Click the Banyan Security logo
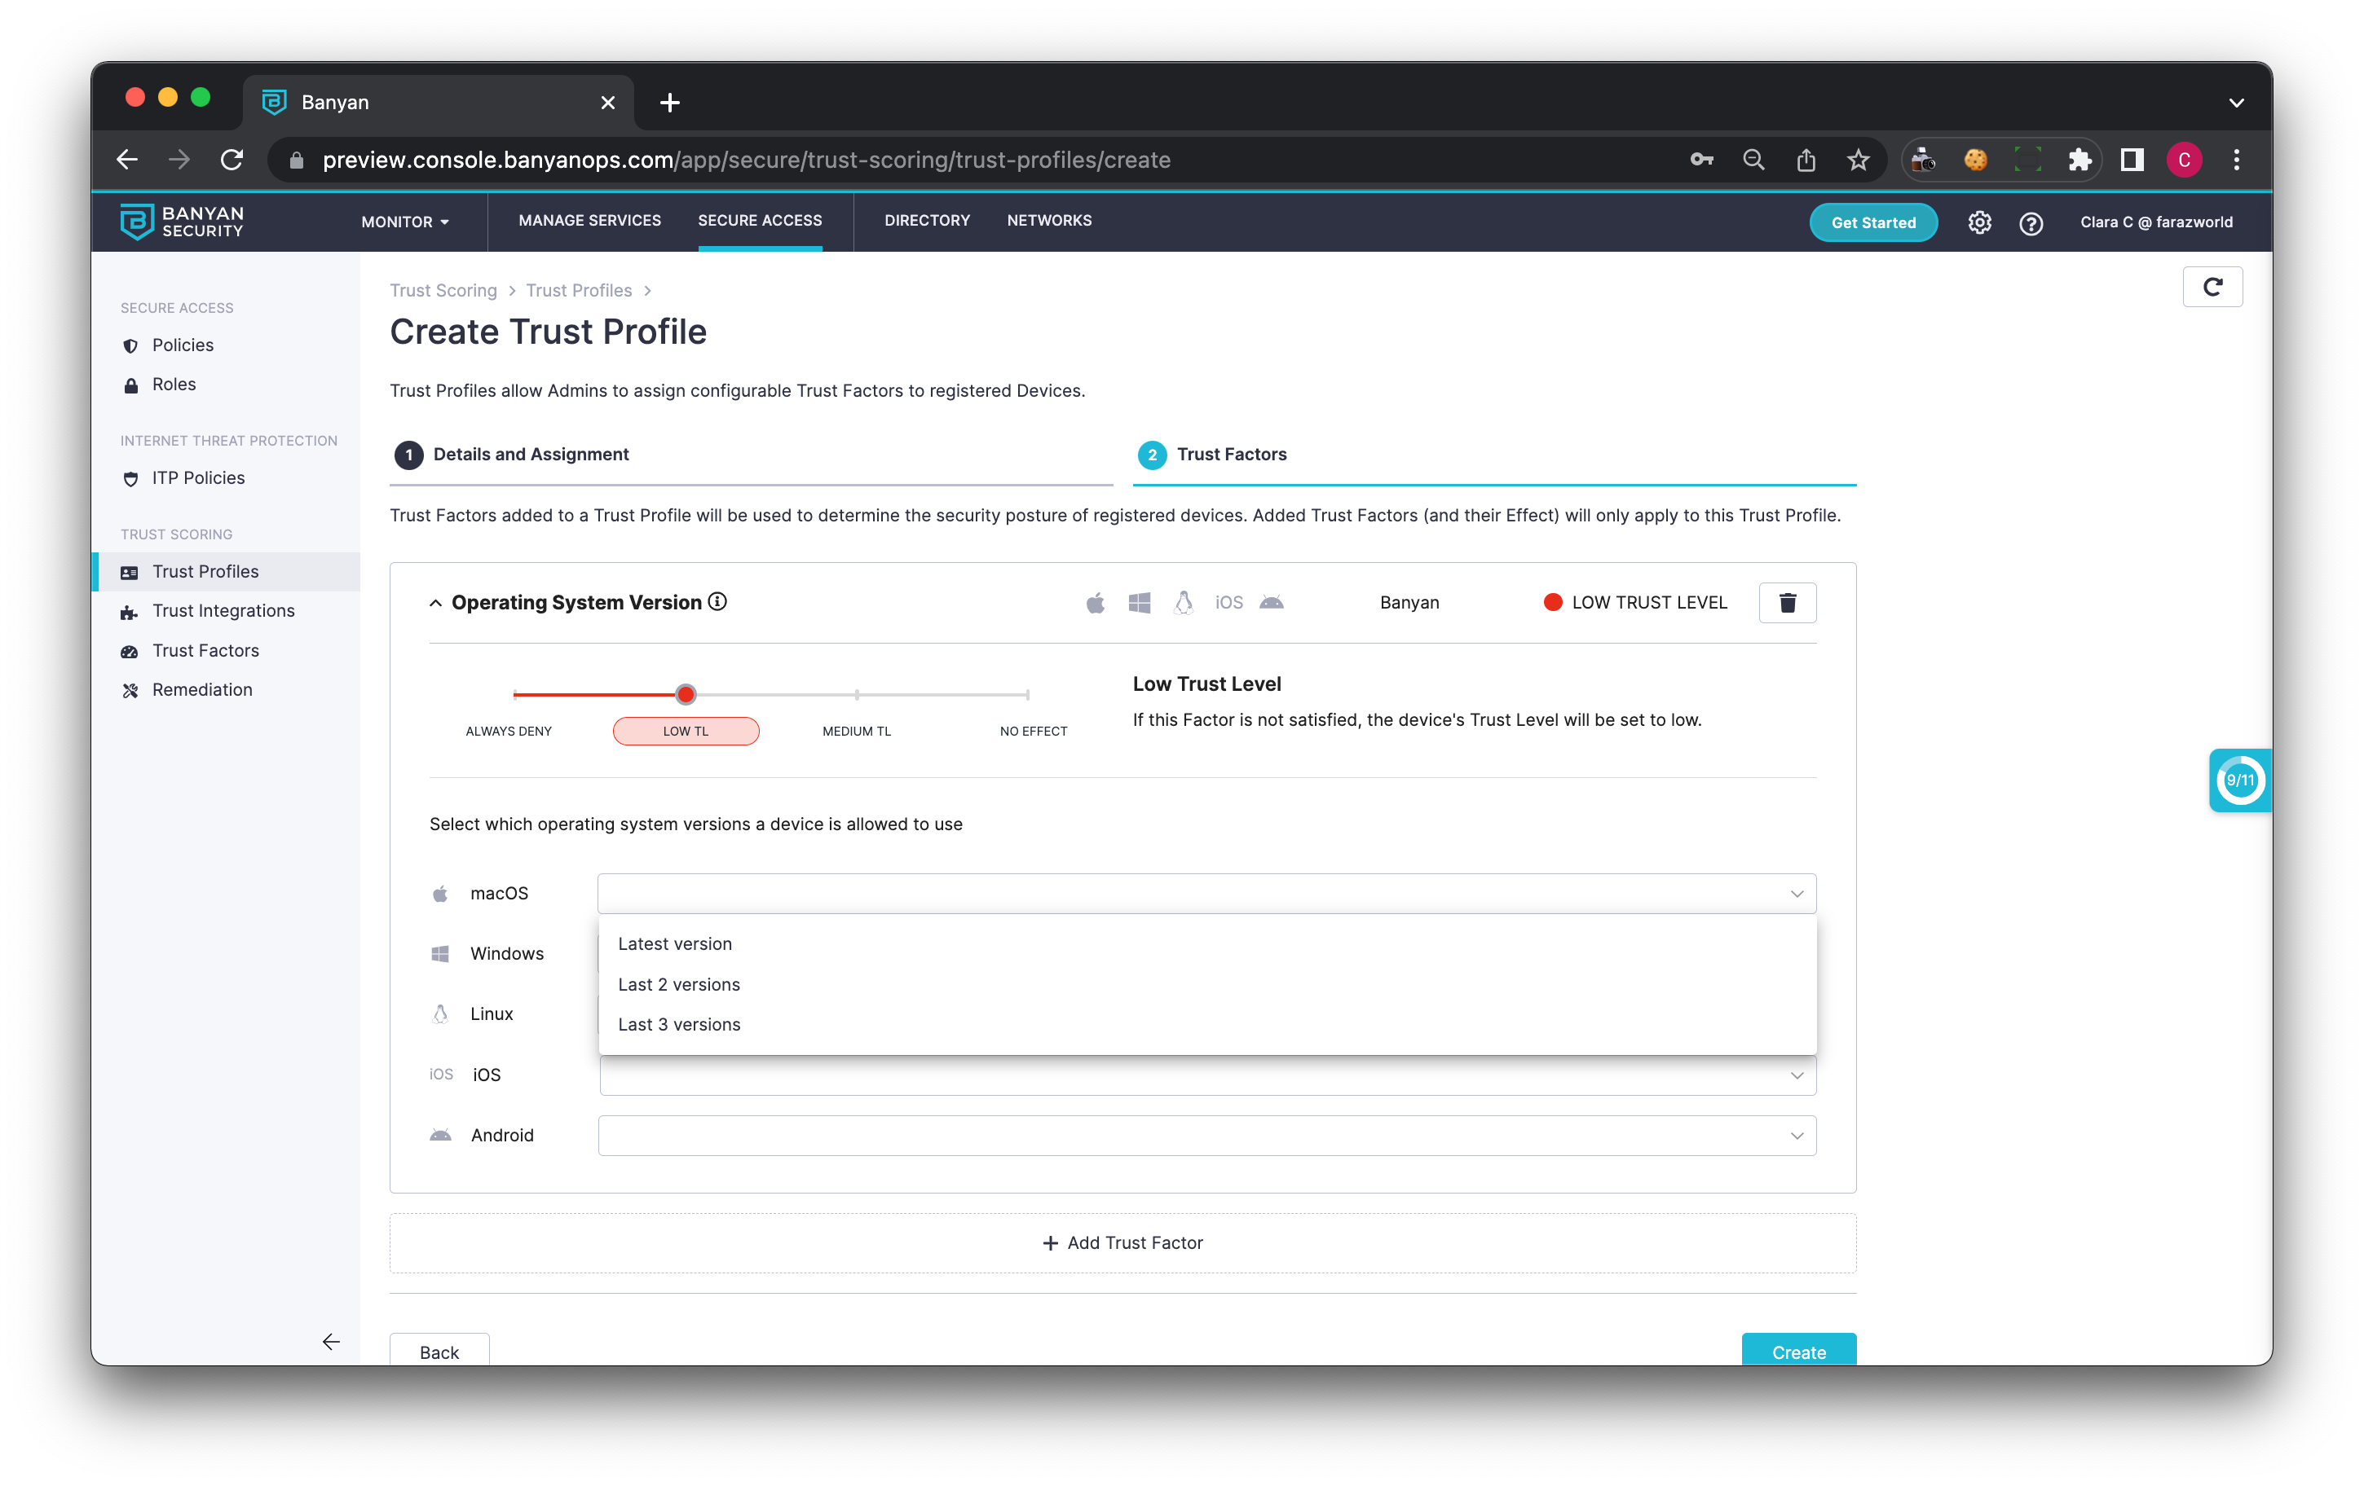 tap(183, 222)
